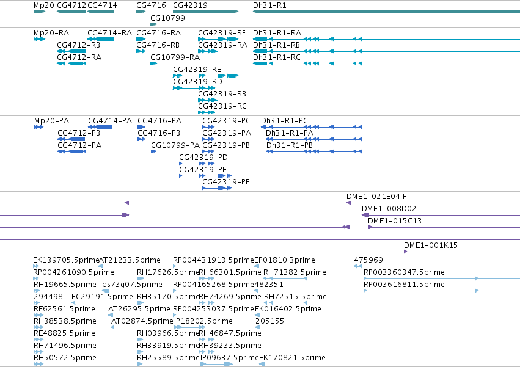Select protein CG4716-PA
The height and width of the screenshot is (367, 520).
[x=159, y=121]
